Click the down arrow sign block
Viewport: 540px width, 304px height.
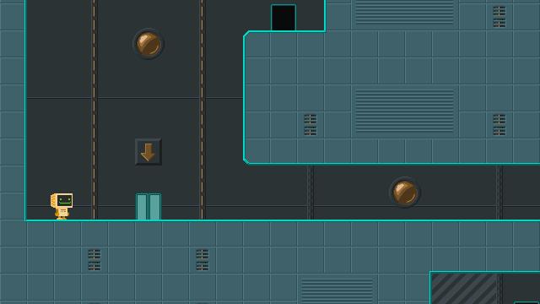[x=148, y=152]
